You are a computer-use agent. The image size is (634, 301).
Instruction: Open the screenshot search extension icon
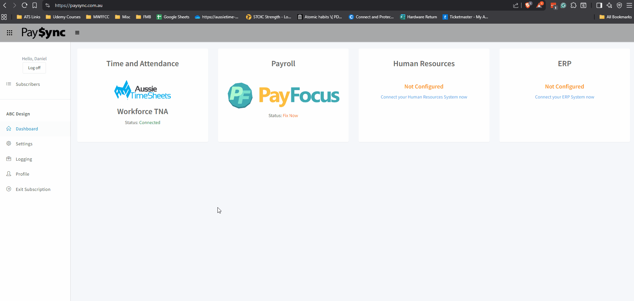pyautogui.click(x=583, y=5)
